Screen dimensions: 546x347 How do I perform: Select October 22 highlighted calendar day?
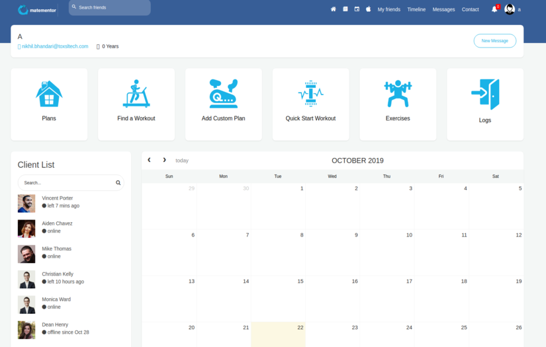(278, 334)
